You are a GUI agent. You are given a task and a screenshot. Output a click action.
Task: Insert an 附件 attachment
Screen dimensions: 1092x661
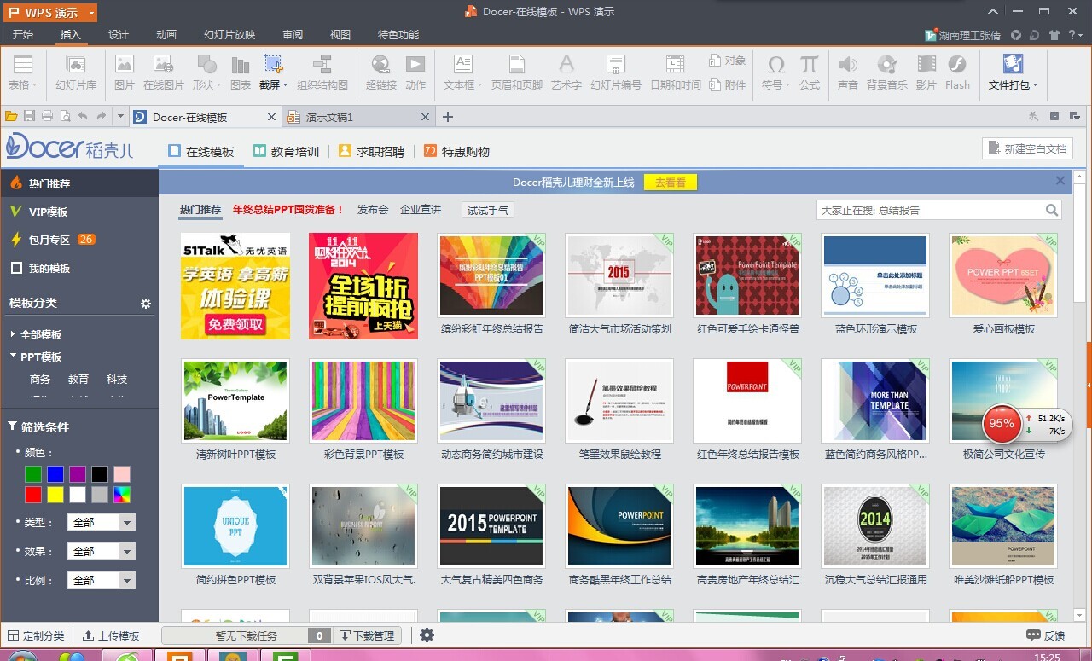pos(727,84)
